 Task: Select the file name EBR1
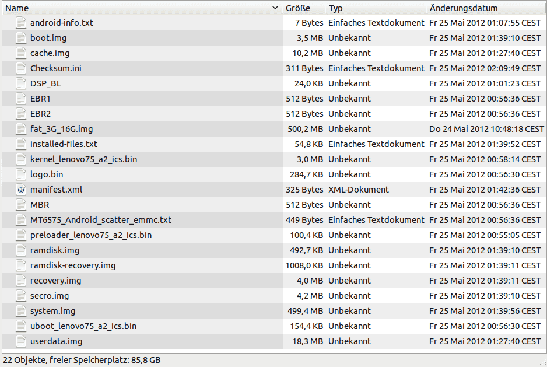(40, 99)
